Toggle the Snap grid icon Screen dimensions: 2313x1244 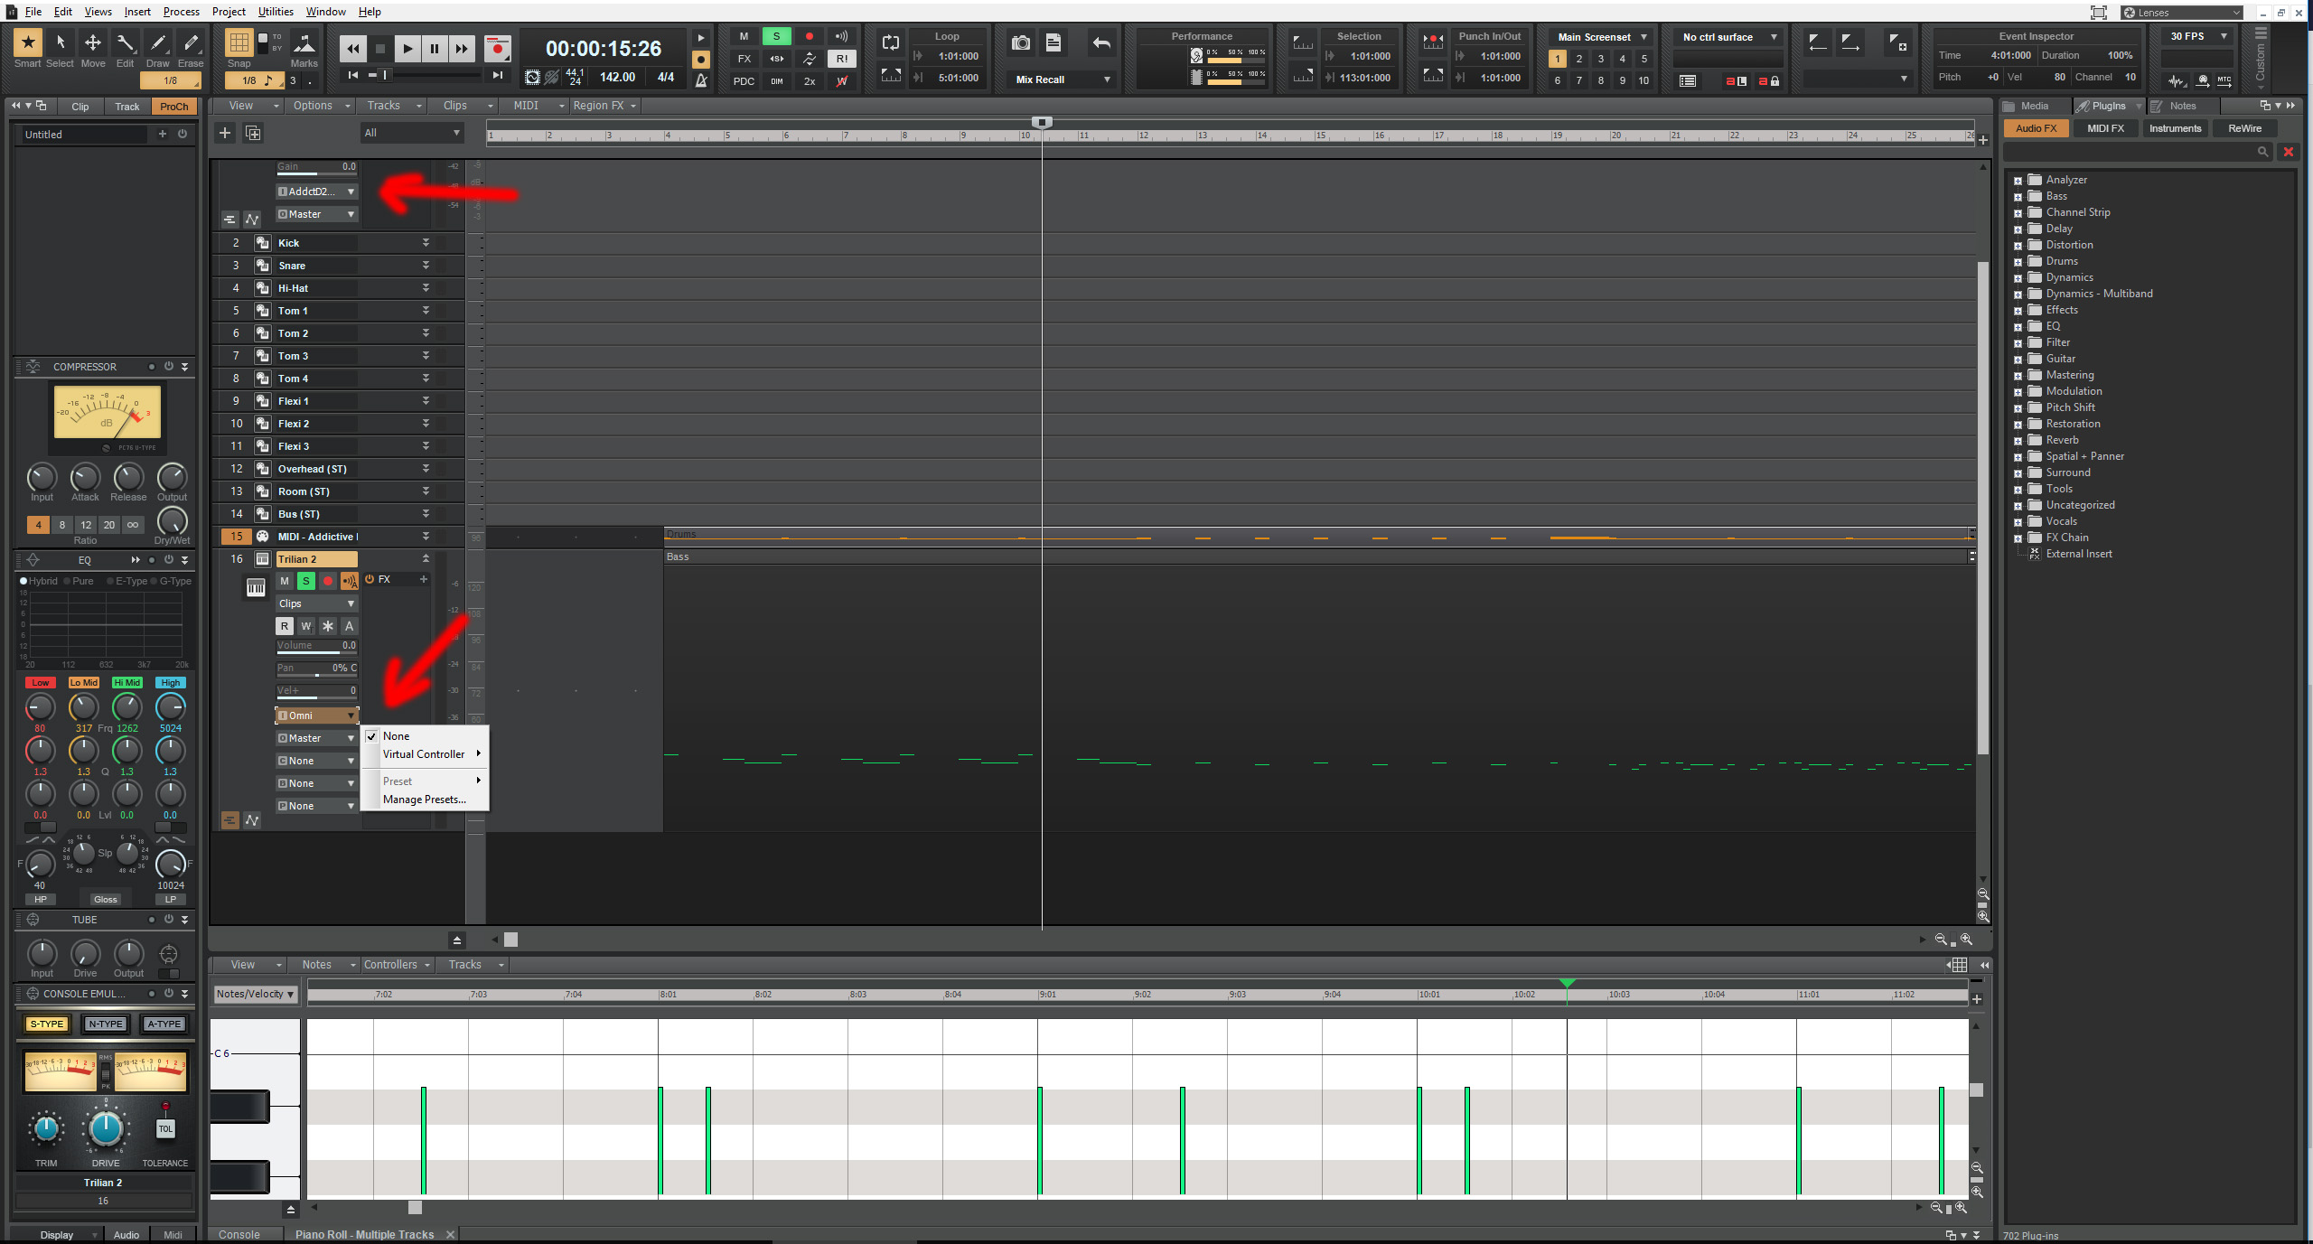coord(239,42)
